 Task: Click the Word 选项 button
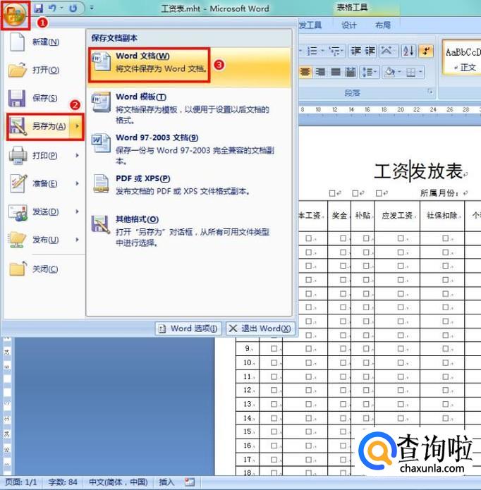[x=188, y=329]
